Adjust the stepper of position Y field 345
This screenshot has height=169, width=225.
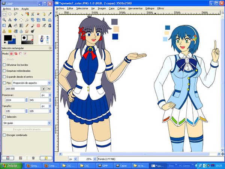pyautogui.click(x=50, y=100)
